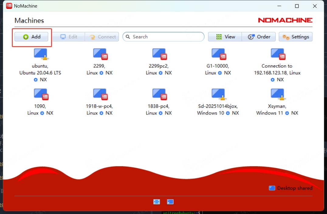Click the "Windows 10" text under Sd-20251014bjox
327x214 pixels.
(210, 113)
